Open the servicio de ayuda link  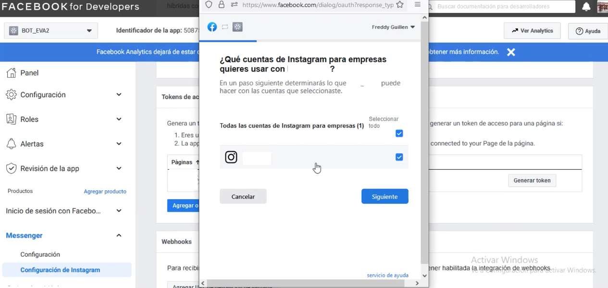[387, 276]
